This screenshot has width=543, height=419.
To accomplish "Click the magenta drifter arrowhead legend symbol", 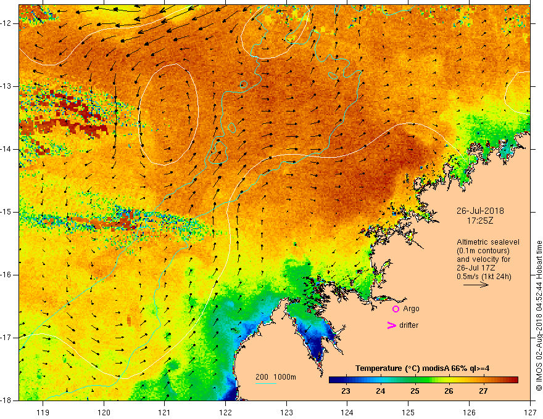I will [391, 325].
